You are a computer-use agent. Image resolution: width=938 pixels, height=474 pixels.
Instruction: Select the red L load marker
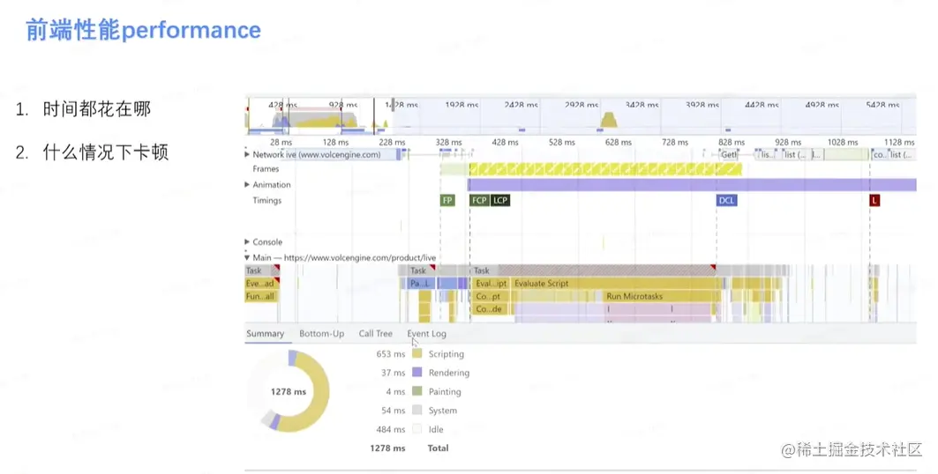pos(874,201)
